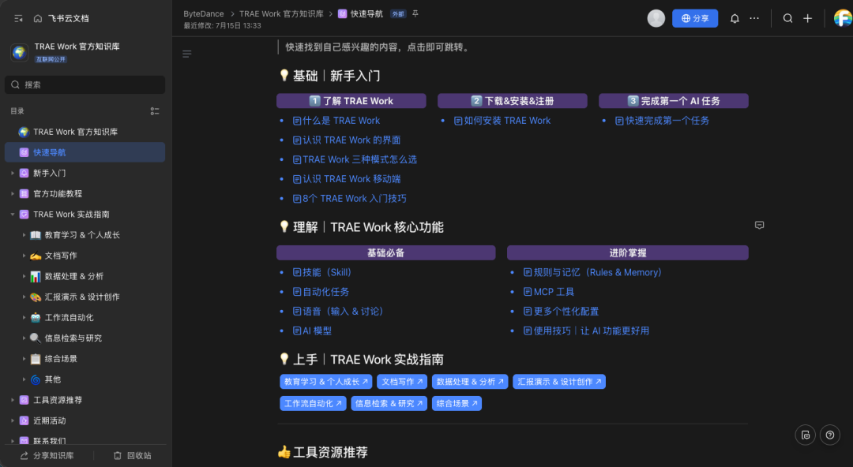Open the 什么是 TRAE Work link
The height and width of the screenshot is (467, 853).
(x=336, y=121)
